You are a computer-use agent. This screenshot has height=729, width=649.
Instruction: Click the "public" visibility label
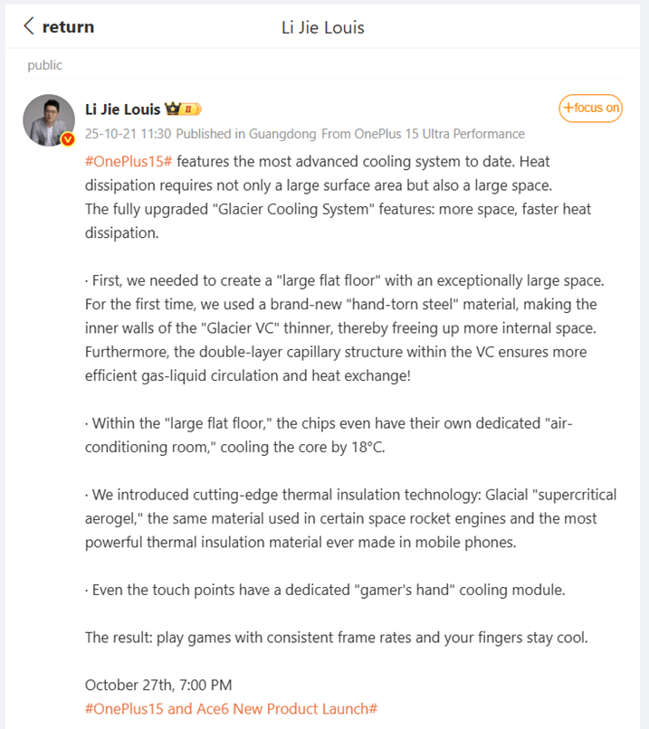44,65
